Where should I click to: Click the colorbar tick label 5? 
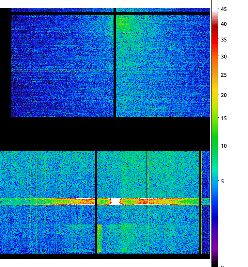(222, 181)
